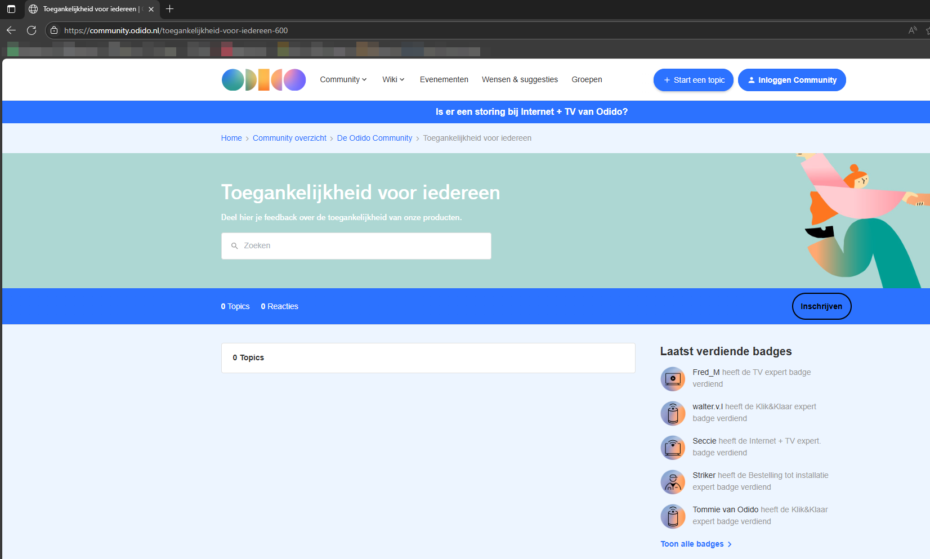Click Inloggen Community button
The width and height of the screenshot is (930, 559).
click(792, 80)
